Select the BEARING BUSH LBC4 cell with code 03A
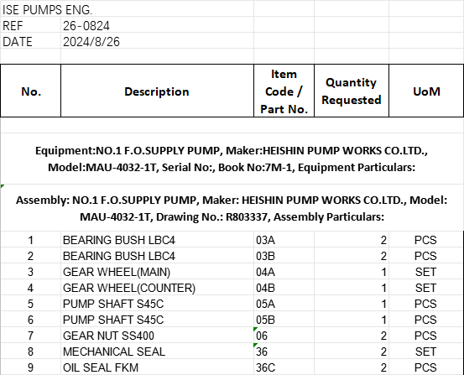Image resolution: width=464 pixels, height=375 pixels. 157,239
